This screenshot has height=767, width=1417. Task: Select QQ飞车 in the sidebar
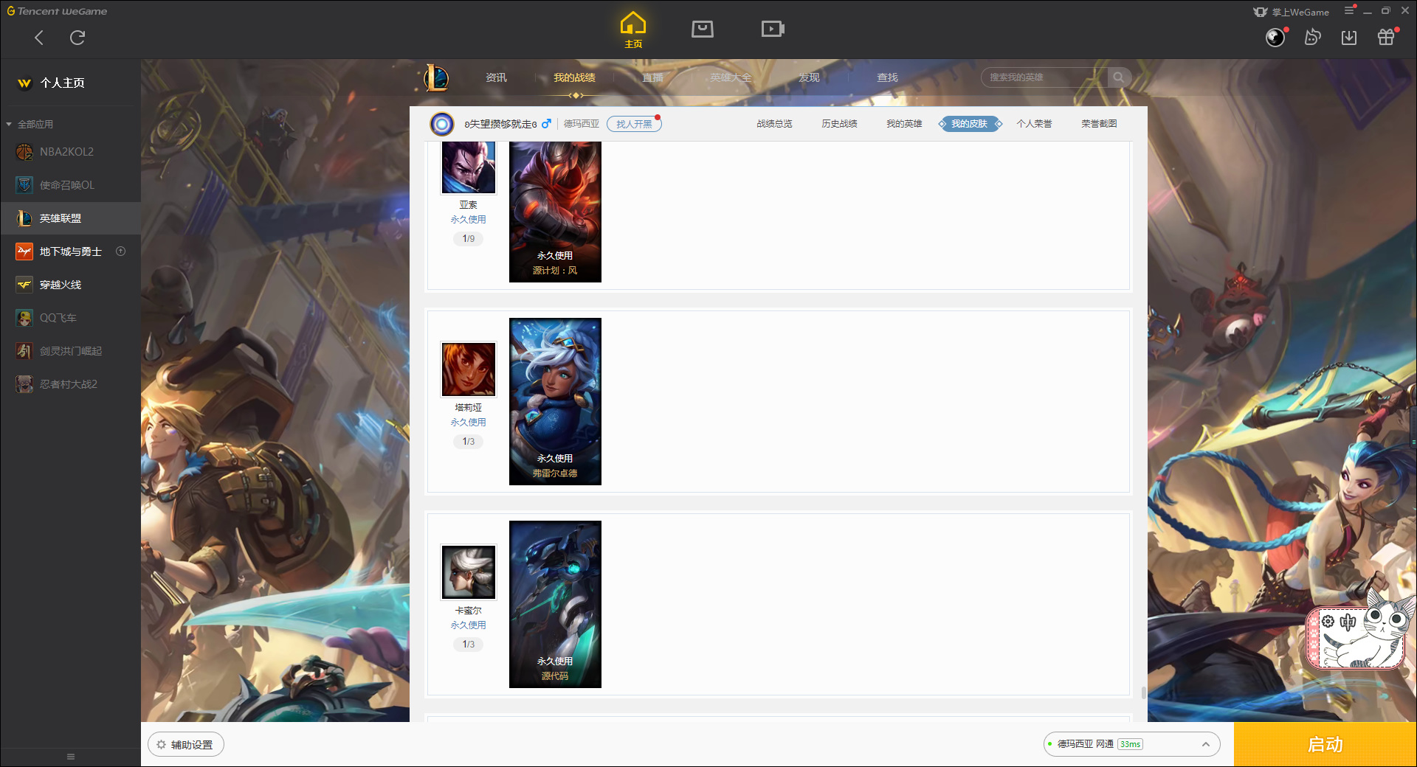point(71,318)
